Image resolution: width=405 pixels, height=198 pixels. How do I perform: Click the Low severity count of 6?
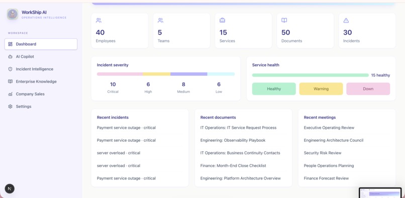[219, 84]
